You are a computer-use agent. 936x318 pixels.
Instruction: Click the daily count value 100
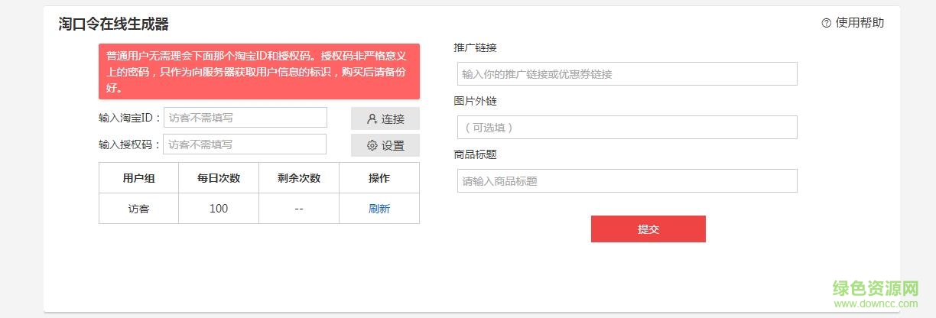point(219,209)
